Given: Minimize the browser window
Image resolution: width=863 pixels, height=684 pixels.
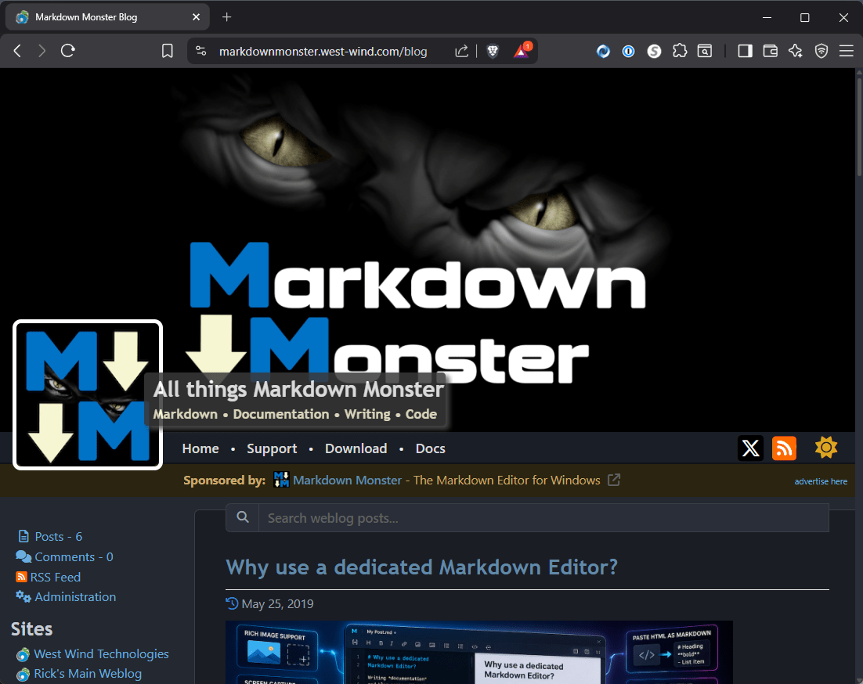Looking at the screenshot, I should pyautogui.click(x=767, y=17).
